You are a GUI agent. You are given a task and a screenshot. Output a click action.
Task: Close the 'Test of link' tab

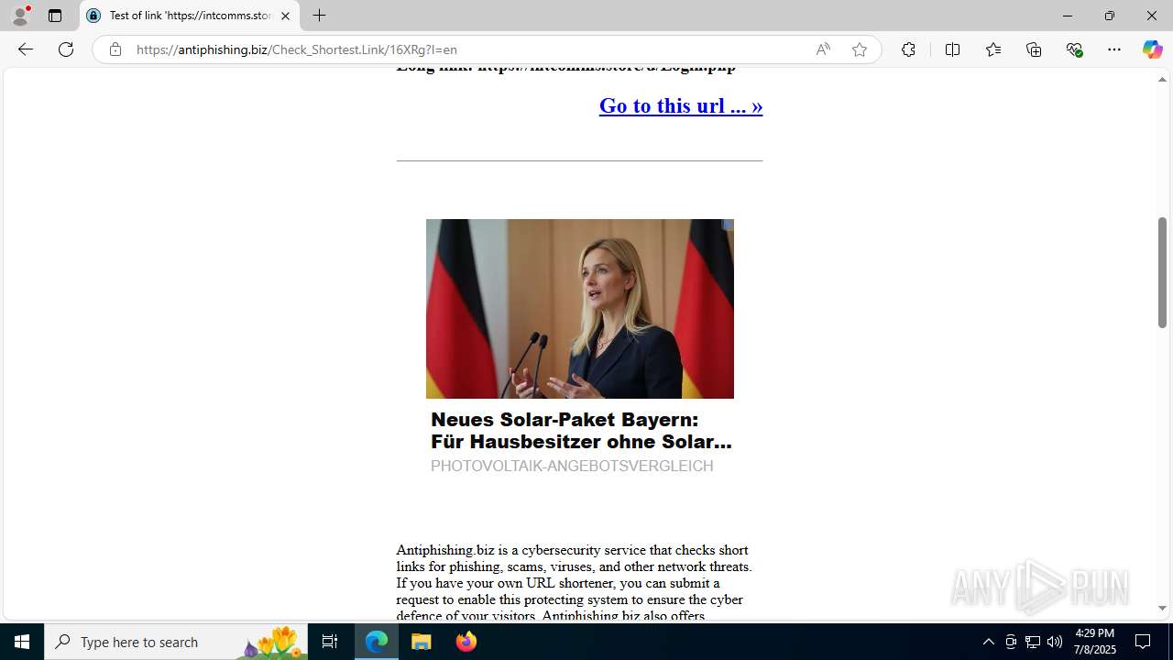(285, 16)
